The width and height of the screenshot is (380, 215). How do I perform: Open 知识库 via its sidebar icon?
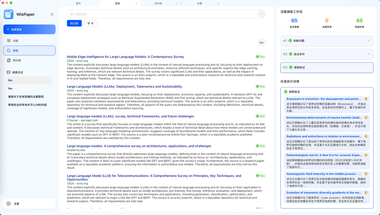(x=9, y=60)
